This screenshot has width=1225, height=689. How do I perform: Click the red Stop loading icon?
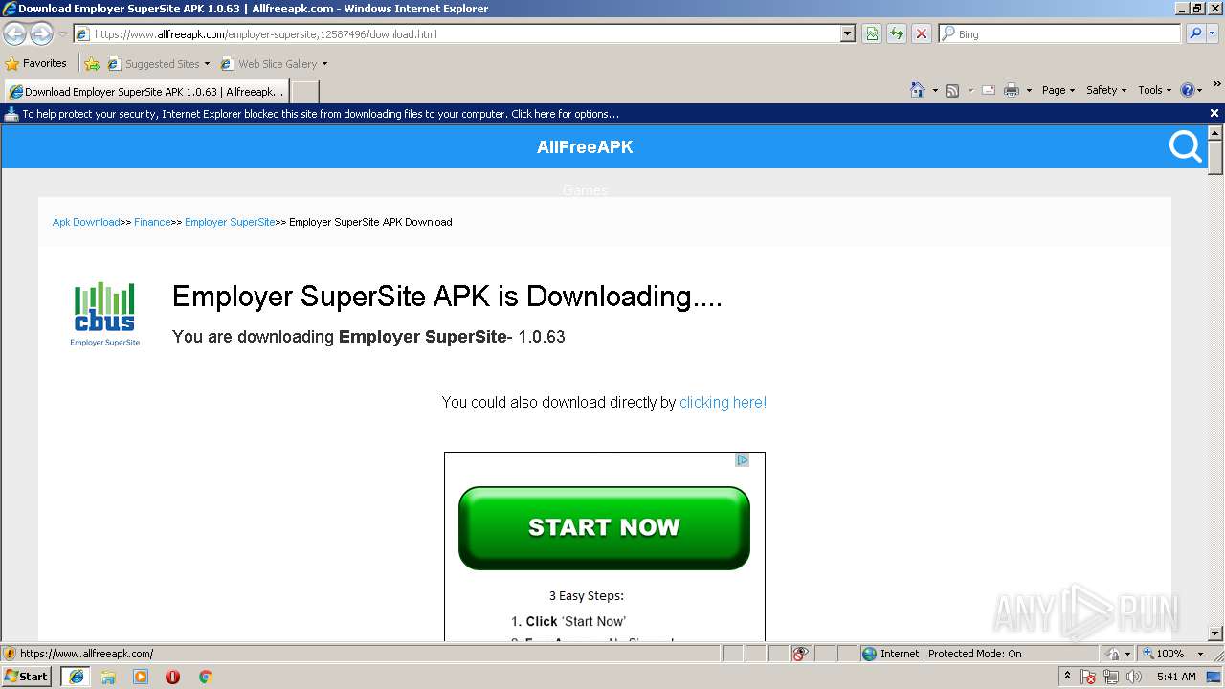(922, 33)
